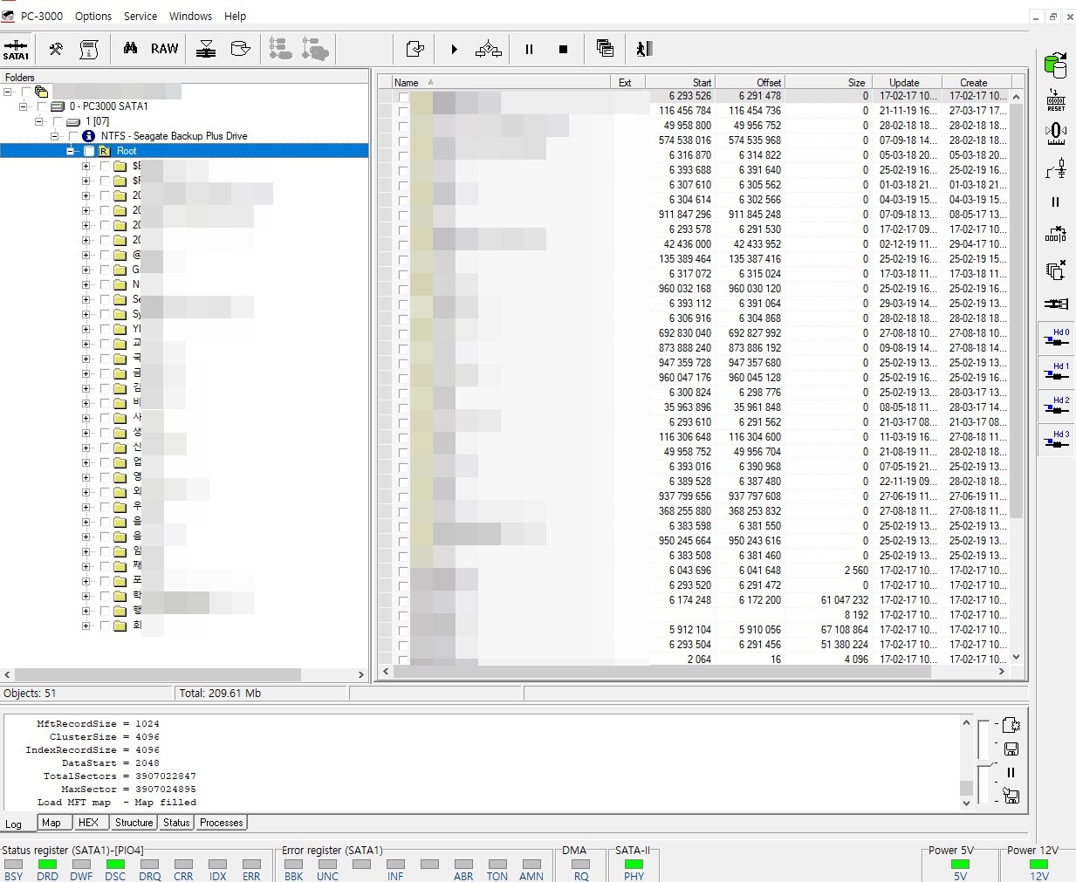The width and height of the screenshot is (1076, 882).
Task: Click the play (start) toolbar button
Action: (x=454, y=50)
